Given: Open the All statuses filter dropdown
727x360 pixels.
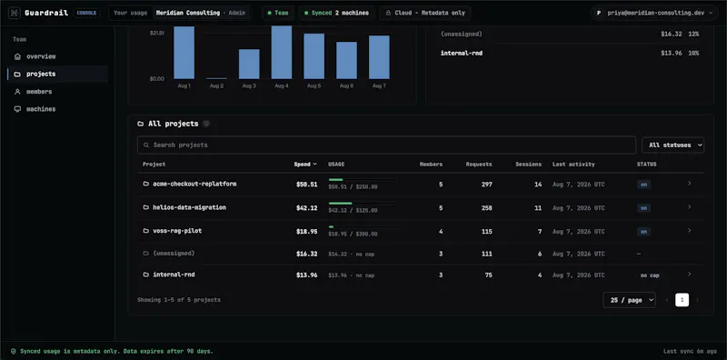Looking at the screenshot, I should tap(672, 145).
